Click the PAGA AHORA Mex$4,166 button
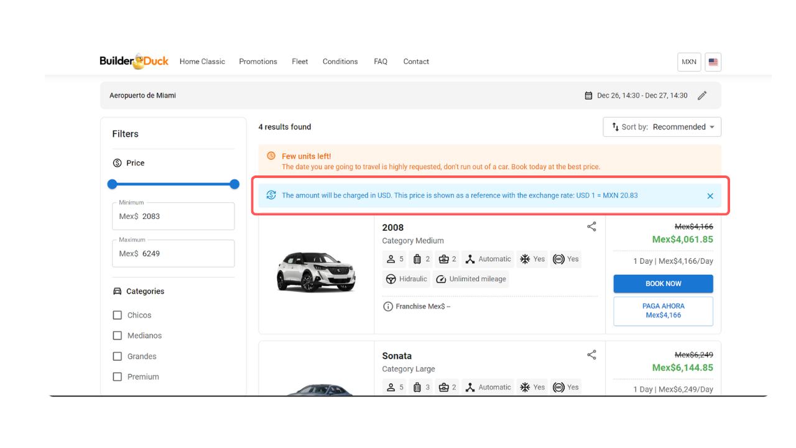 click(663, 310)
